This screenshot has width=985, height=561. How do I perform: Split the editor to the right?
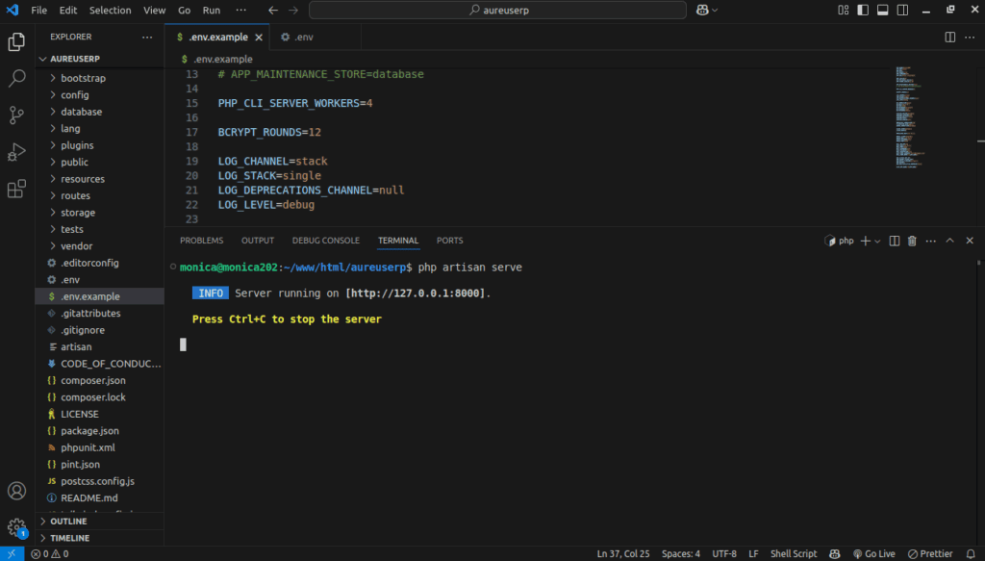pos(949,38)
